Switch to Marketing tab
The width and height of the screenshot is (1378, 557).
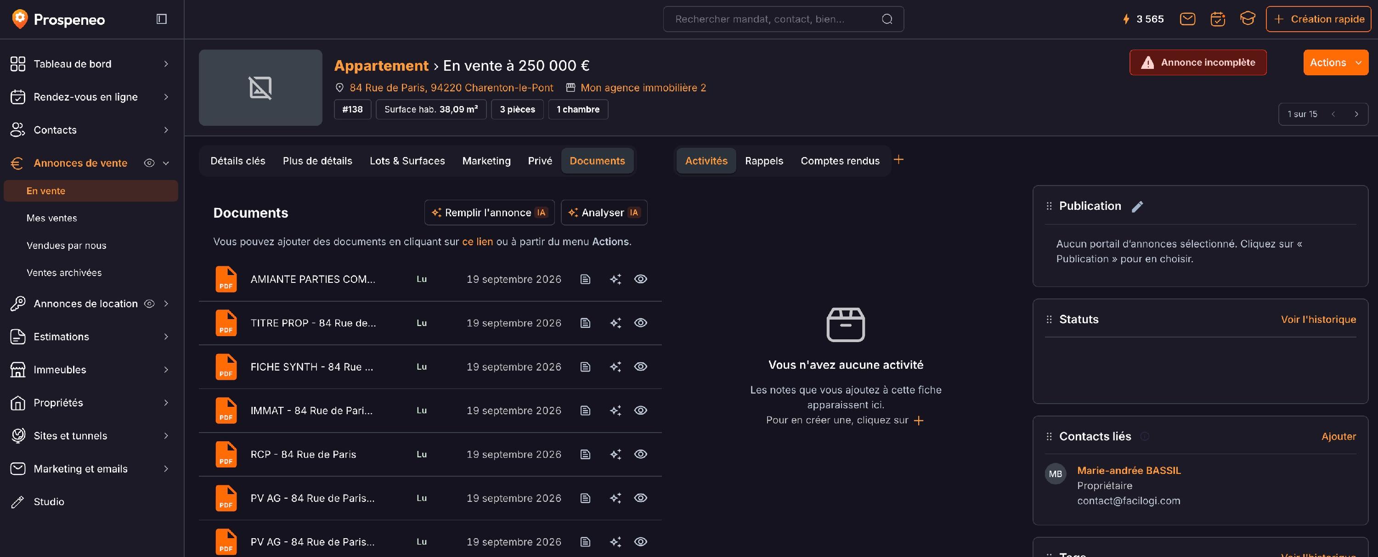(486, 161)
